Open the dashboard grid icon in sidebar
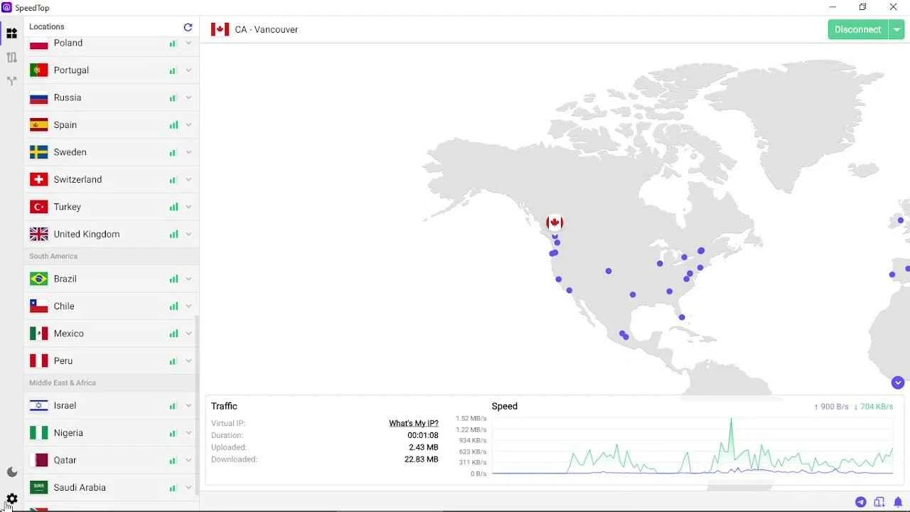 (11, 33)
